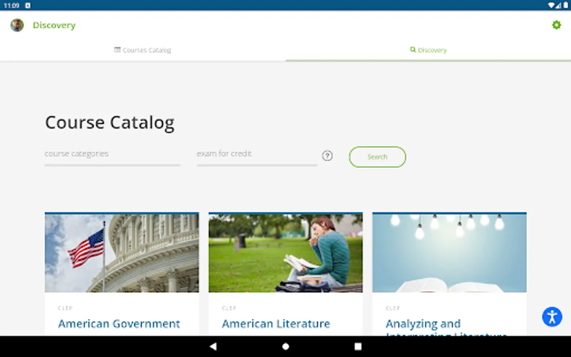The image size is (571, 357).
Task: Click the help question mark icon
Action: coord(327,156)
